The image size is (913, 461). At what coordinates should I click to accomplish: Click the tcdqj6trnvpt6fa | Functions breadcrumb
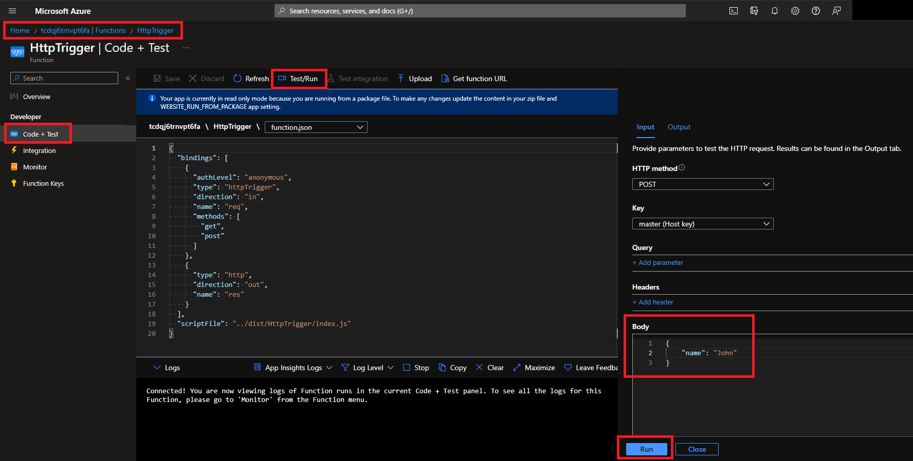(83, 30)
